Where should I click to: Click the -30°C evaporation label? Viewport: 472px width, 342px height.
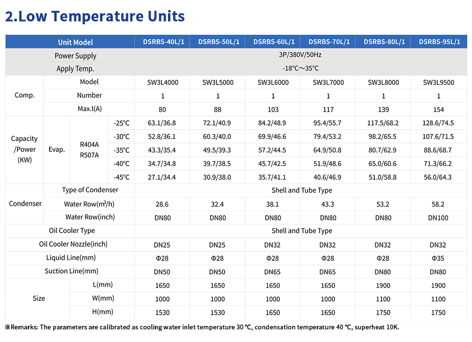click(x=121, y=136)
